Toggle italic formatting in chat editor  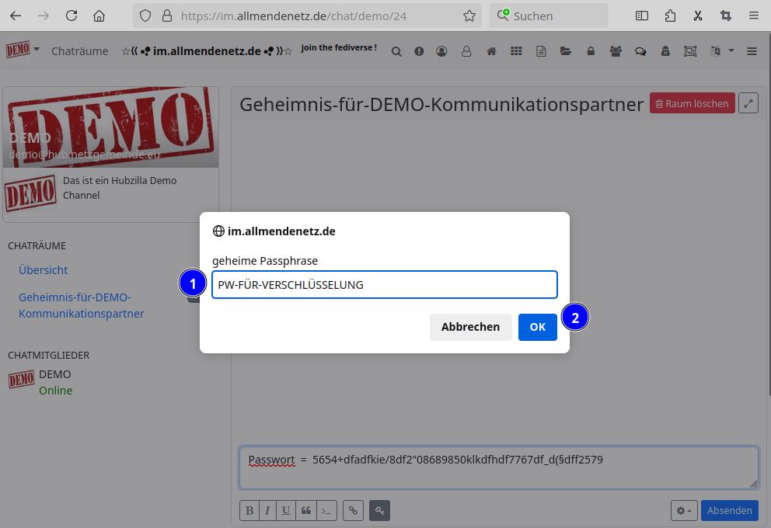click(x=267, y=510)
